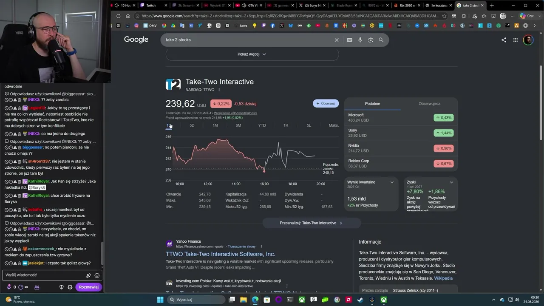Expand Pokaż więcej section

252,54
